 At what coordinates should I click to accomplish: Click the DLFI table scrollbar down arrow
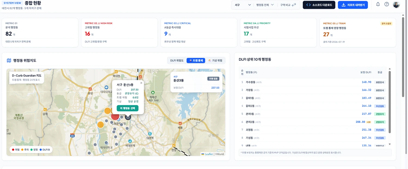[x=390, y=144]
